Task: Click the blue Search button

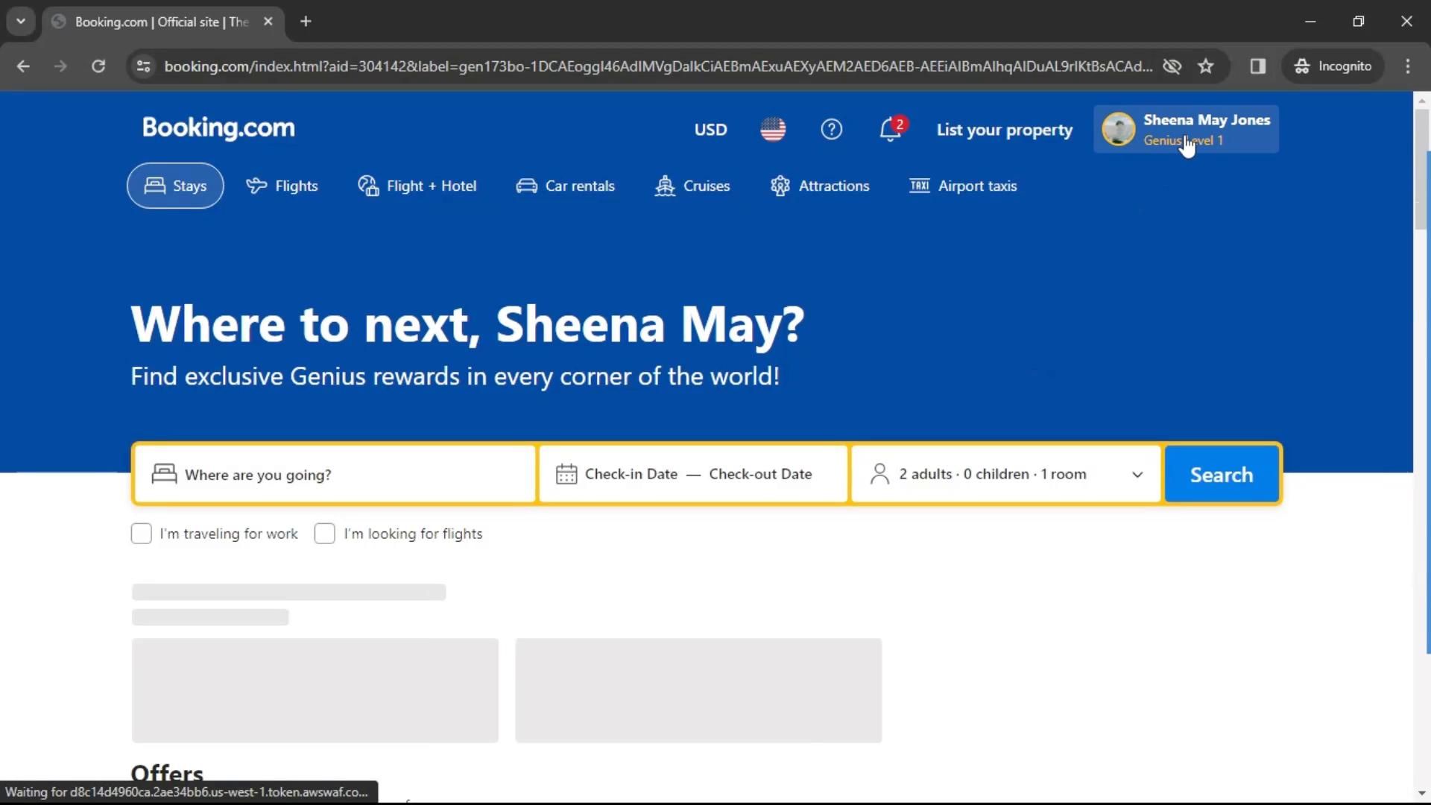Action: [1222, 474]
